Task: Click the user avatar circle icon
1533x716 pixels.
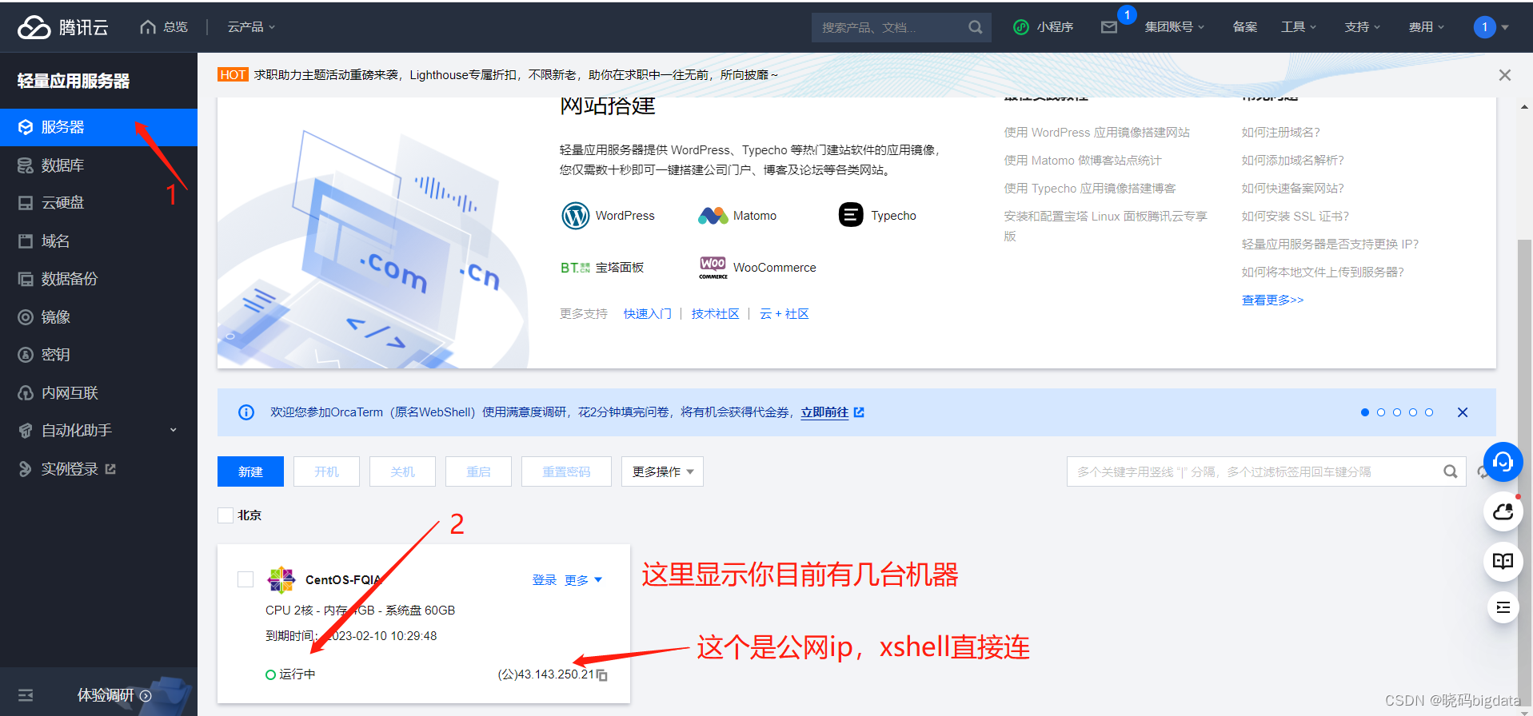Action: (1484, 27)
